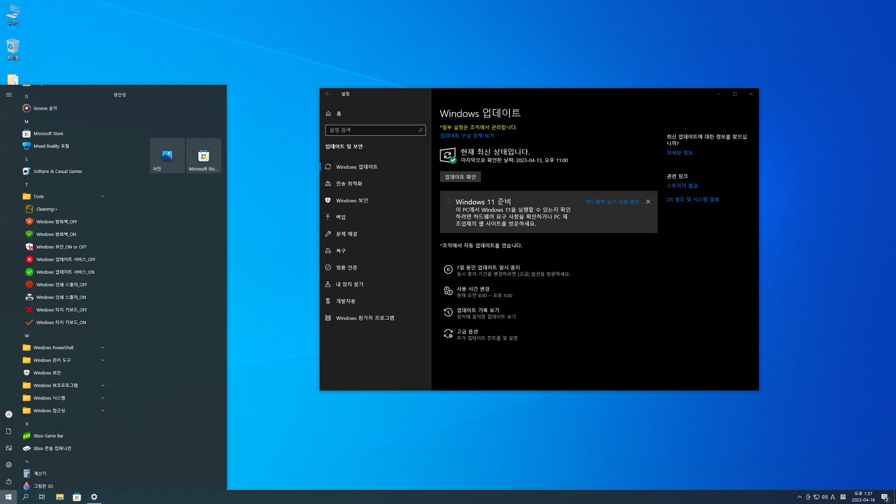Click the 사진 photos tile
This screenshot has width=896, height=504.
point(167,156)
